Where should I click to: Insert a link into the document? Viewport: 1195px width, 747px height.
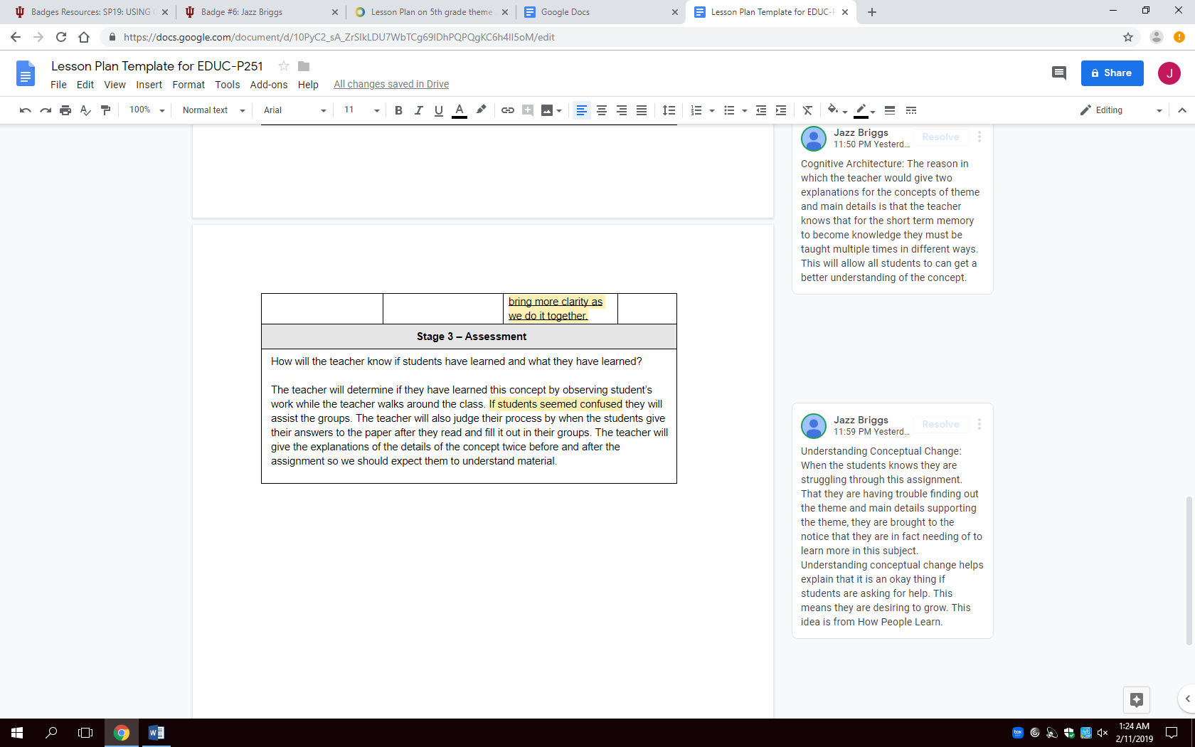507,110
